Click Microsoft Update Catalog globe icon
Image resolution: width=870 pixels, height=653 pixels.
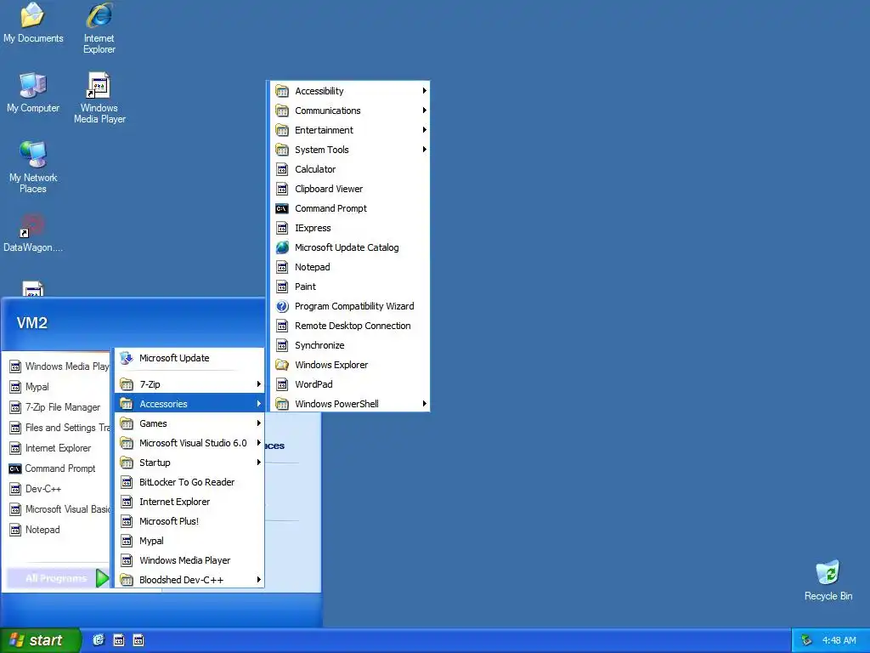point(282,247)
